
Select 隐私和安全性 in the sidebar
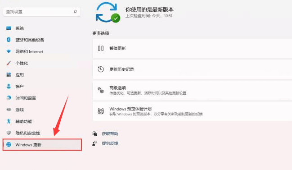(42, 133)
